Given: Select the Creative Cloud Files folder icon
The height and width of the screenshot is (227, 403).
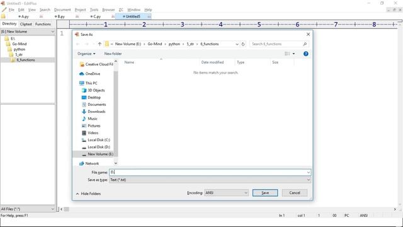Looking at the screenshot, I should [82, 64].
